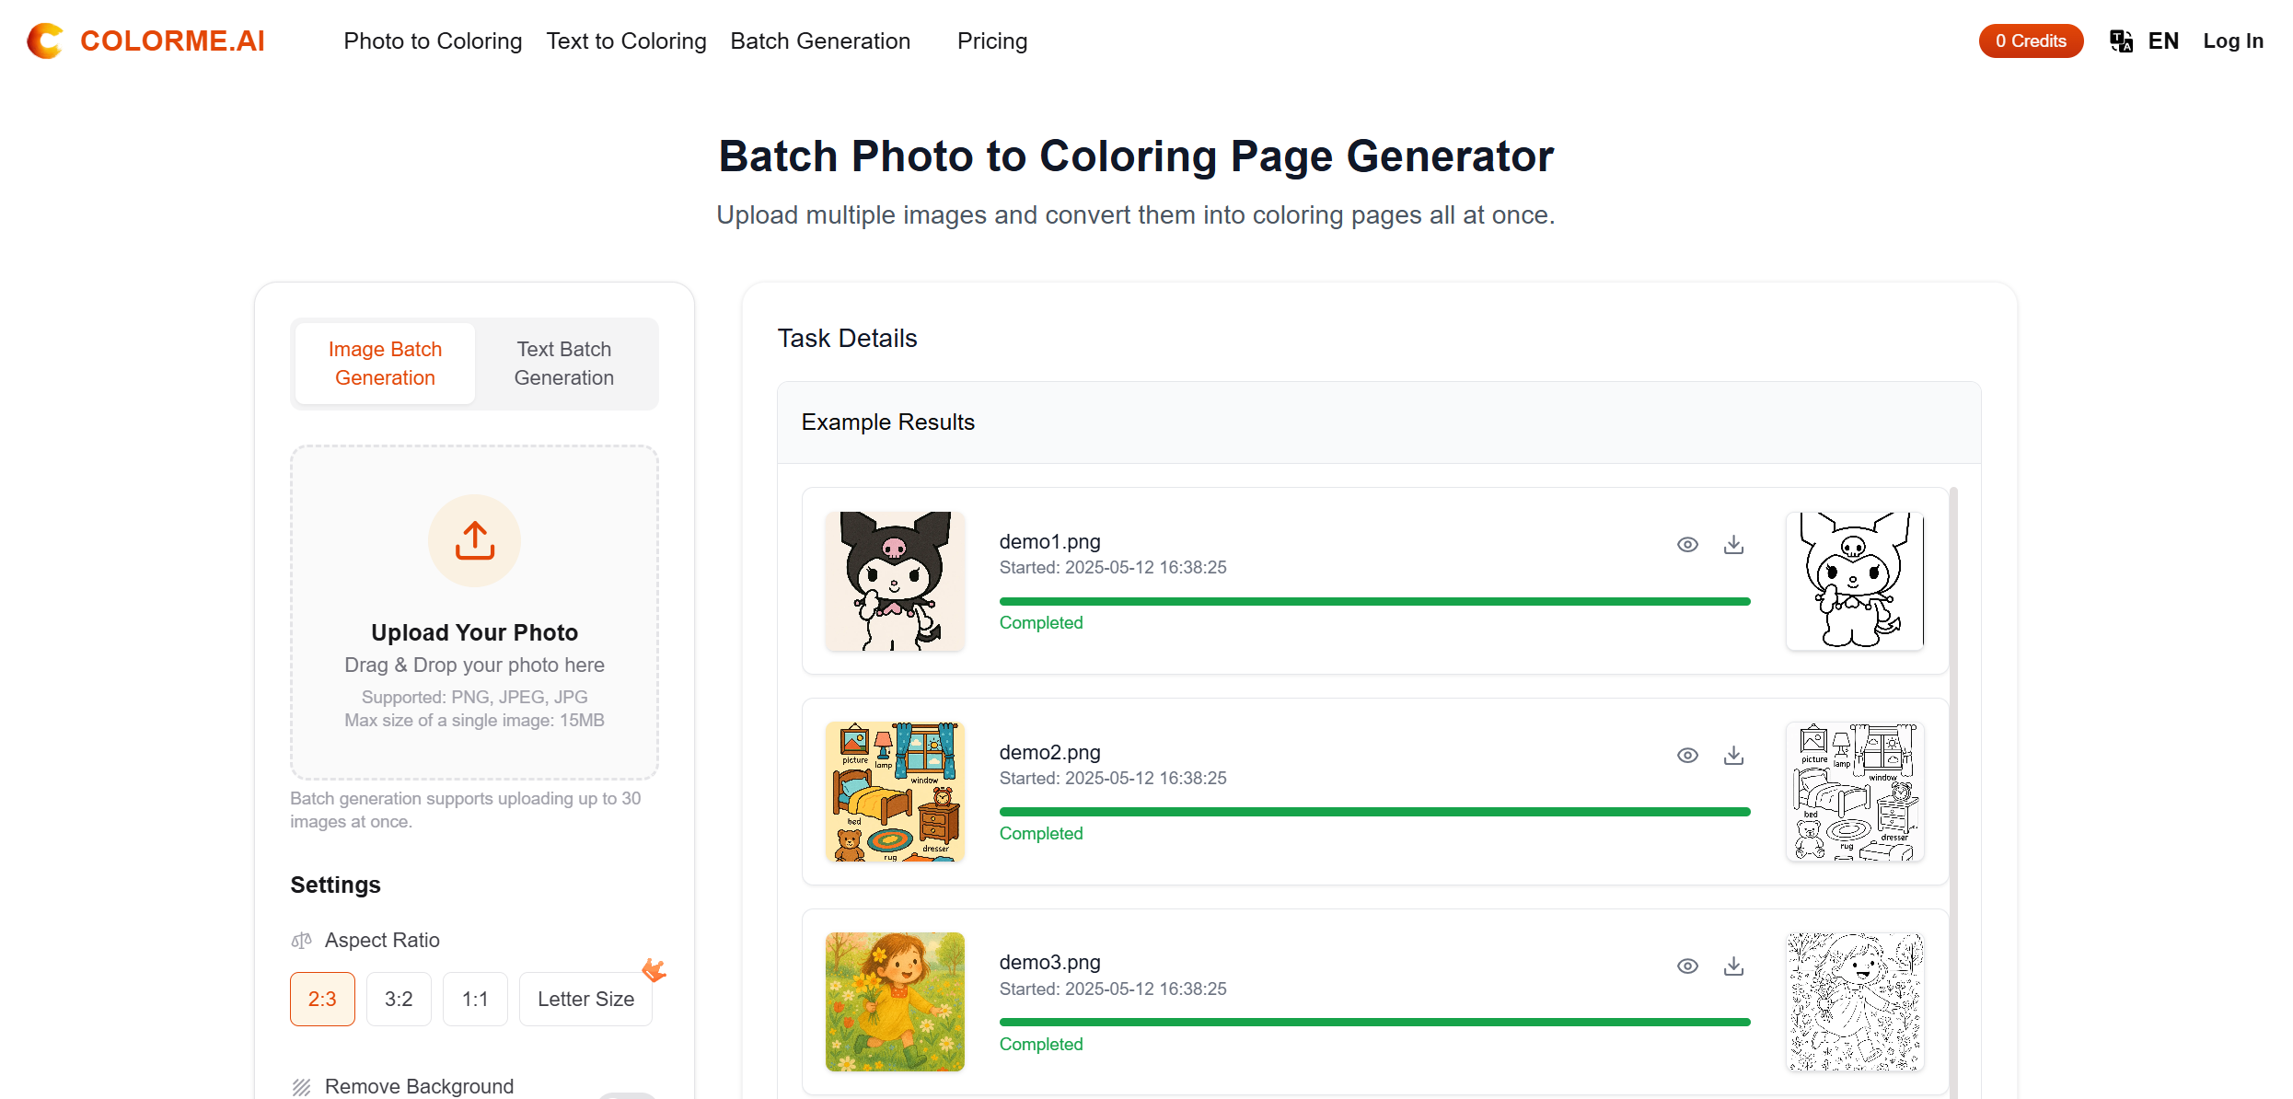Download the demo2.png coloring page result
This screenshot has height=1099, width=2293.
tap(1733, 755)
